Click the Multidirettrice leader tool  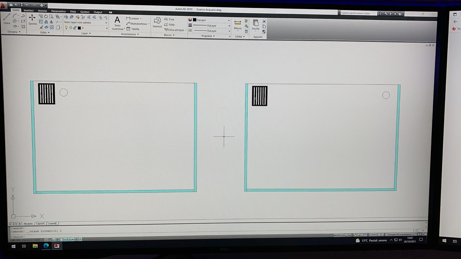coord(137,24)
